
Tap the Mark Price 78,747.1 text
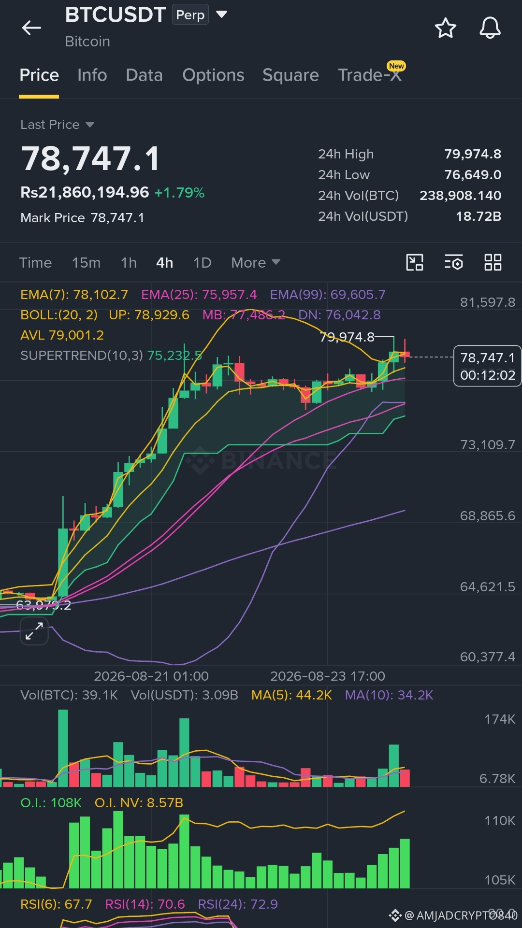pos(82,218)
